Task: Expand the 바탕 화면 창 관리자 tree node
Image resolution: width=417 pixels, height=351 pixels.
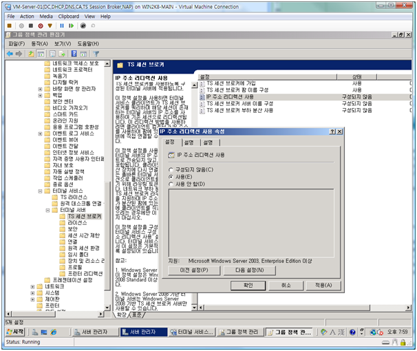Action: coord(40,89)
